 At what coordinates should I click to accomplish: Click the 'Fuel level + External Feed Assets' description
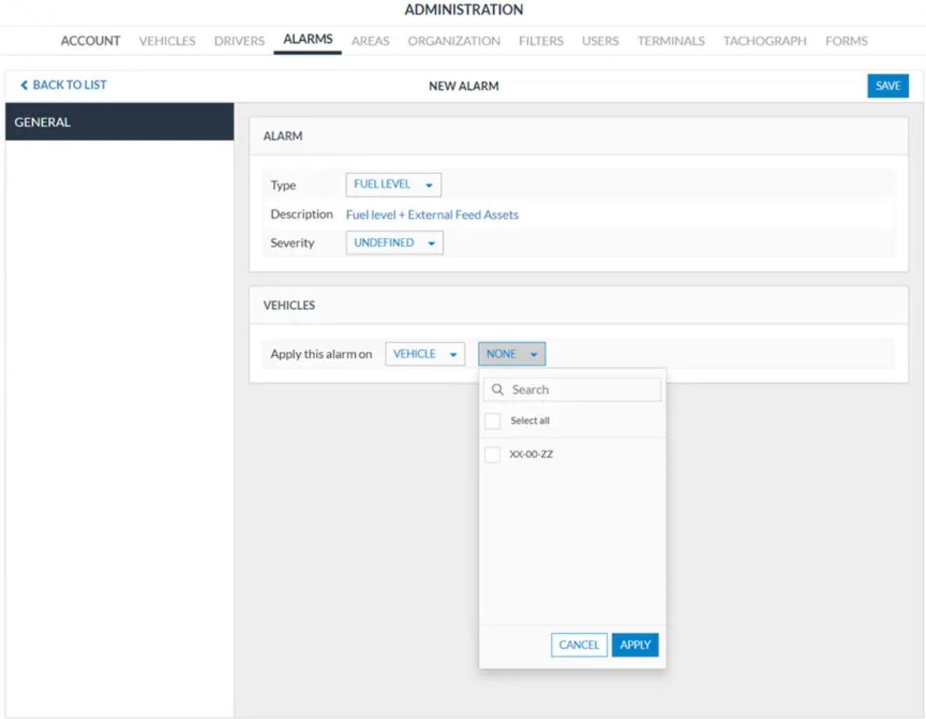tap(432, 214)
